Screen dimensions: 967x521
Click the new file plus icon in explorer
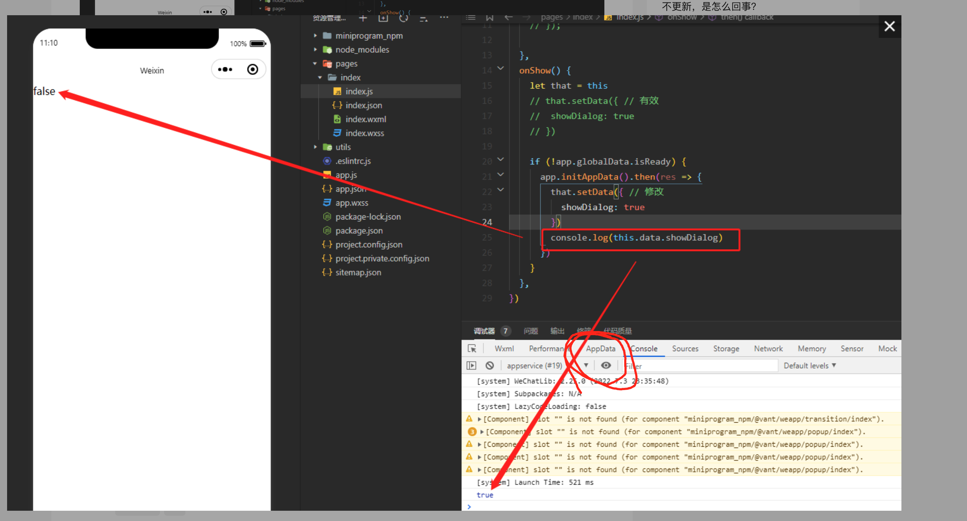[x=363, y=18]
